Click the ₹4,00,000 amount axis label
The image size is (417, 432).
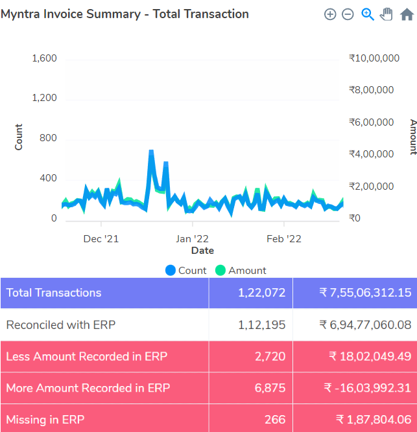pyautogui.click(x=371, y=154)
